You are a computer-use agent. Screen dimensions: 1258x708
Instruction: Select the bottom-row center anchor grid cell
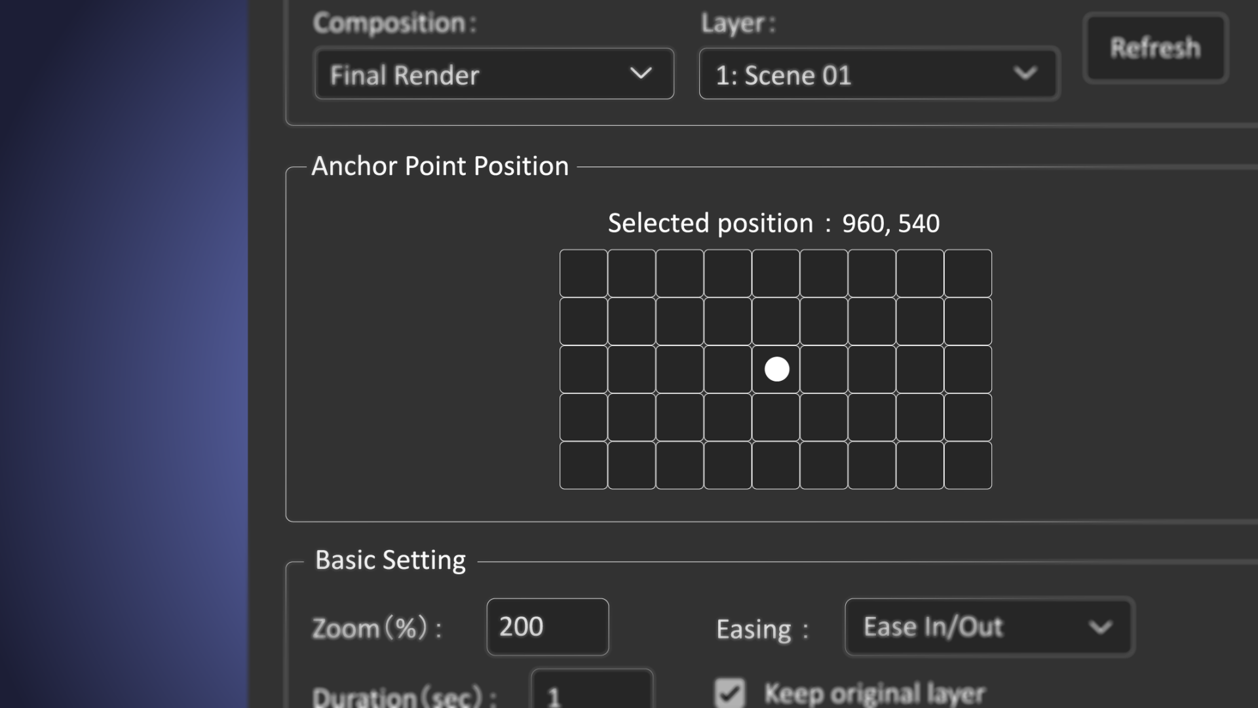(x=776, y=465)
